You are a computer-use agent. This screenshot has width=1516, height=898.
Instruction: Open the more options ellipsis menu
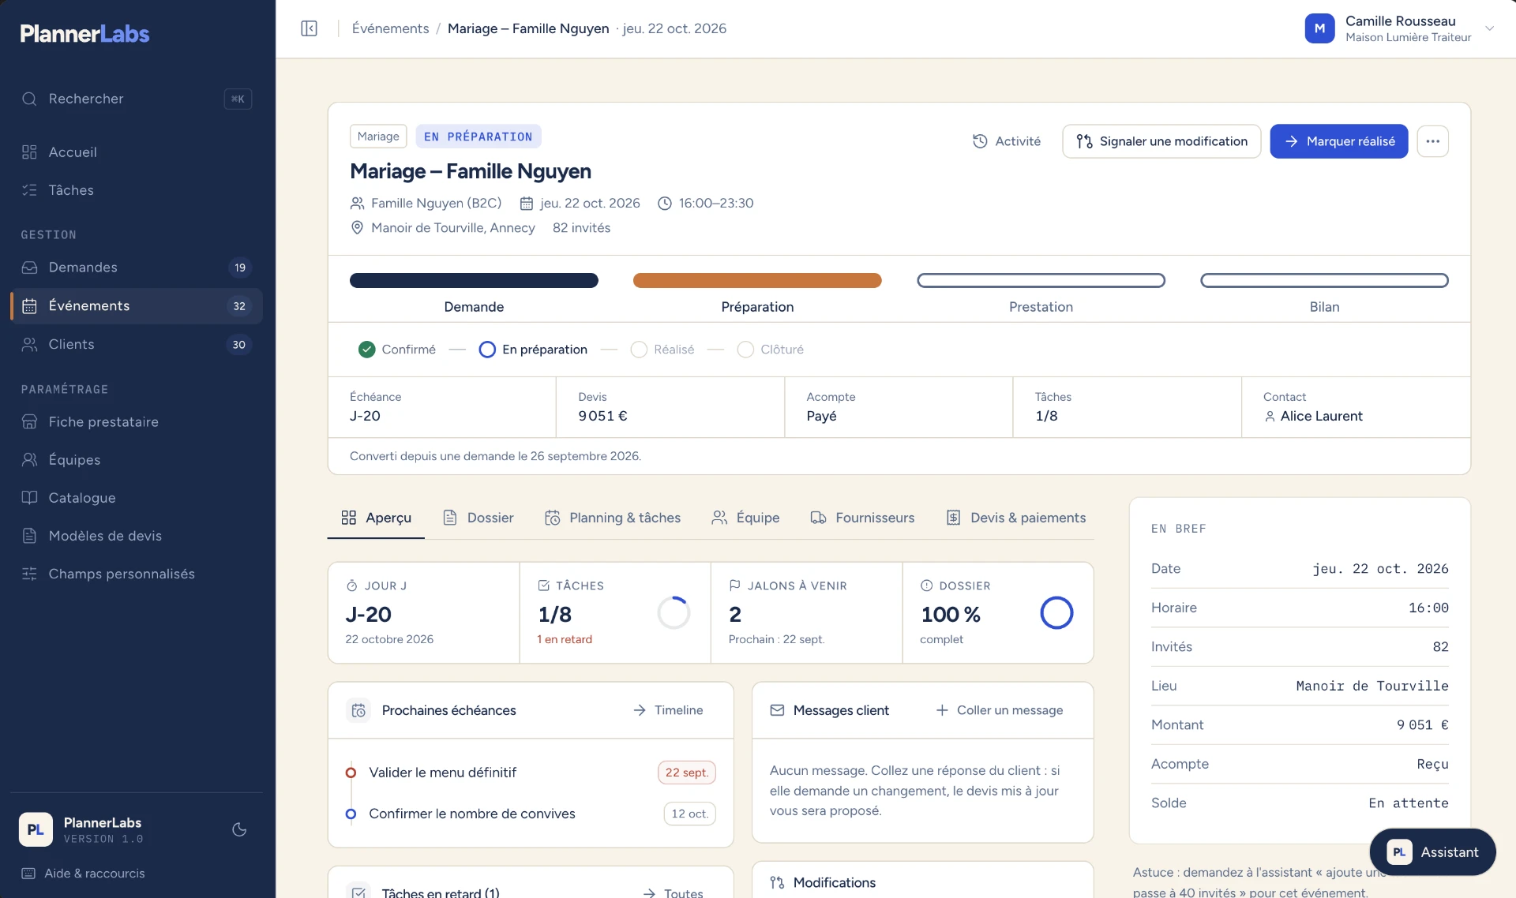coord(1432,141)
